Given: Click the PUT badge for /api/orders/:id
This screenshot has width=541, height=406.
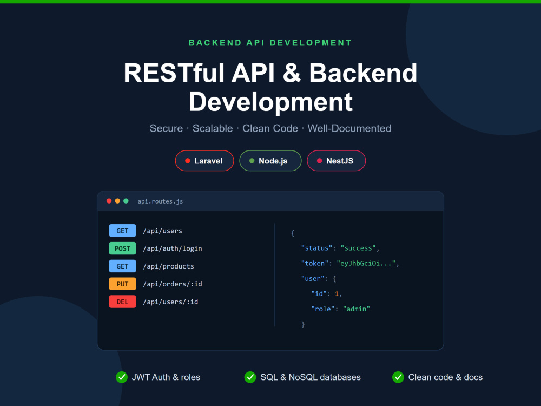Looking at the screenshot, I should [x=122, y=284].
